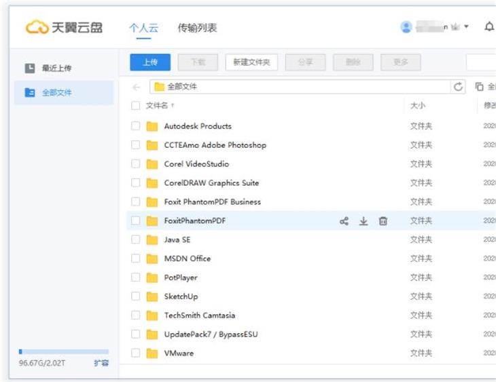Click the copy icon right of path bar

479,87
